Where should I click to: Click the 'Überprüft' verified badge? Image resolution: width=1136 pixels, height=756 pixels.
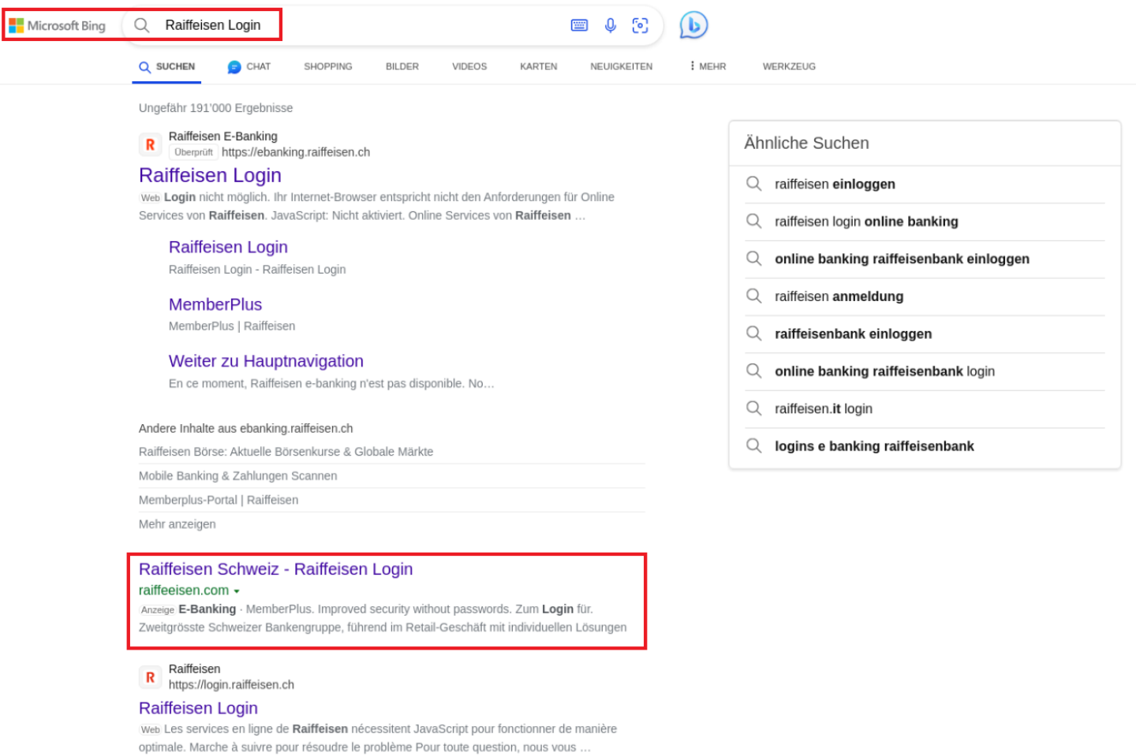193,152
